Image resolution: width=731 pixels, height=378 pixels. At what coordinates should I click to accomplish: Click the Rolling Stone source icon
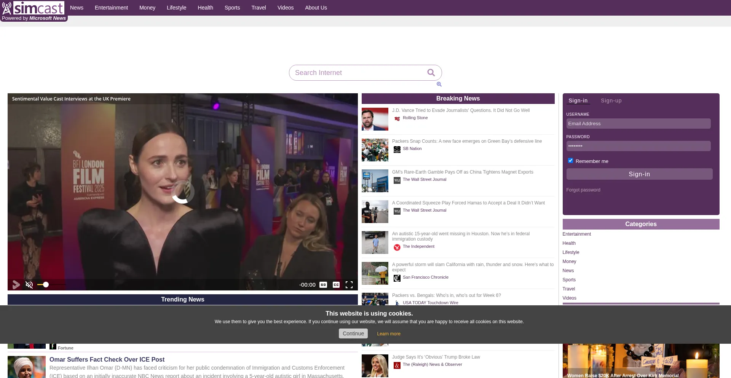[x=397, y=118]
